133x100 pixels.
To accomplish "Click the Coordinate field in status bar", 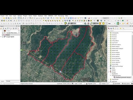I will coord(67,84).
